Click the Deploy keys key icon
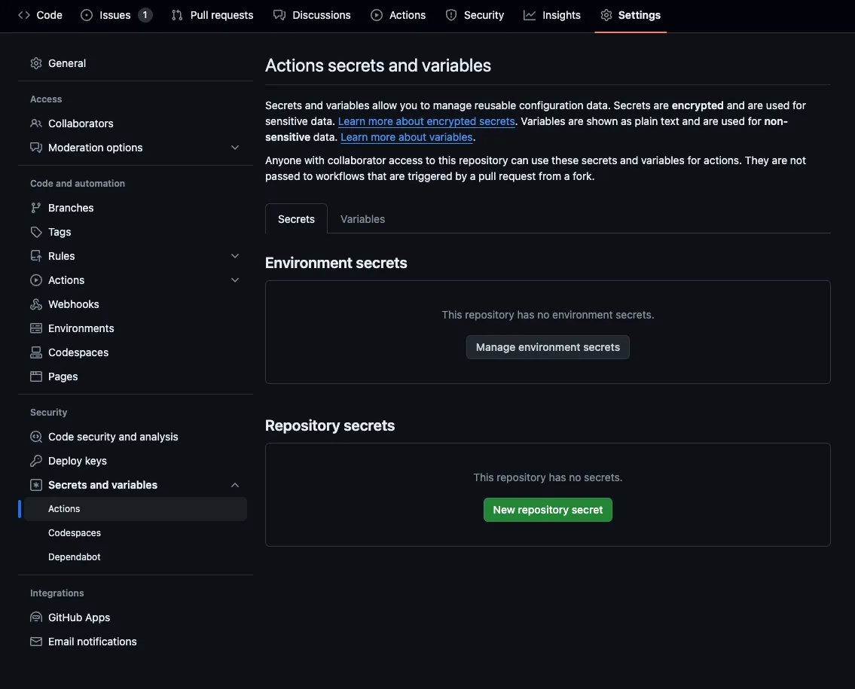The height and width of the screenshot is (689, 855). pyautogui.click(x=36, y=461)
